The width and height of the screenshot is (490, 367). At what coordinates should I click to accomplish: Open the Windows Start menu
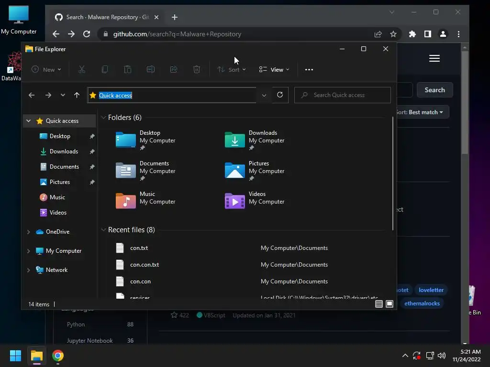tap(15, 356)
